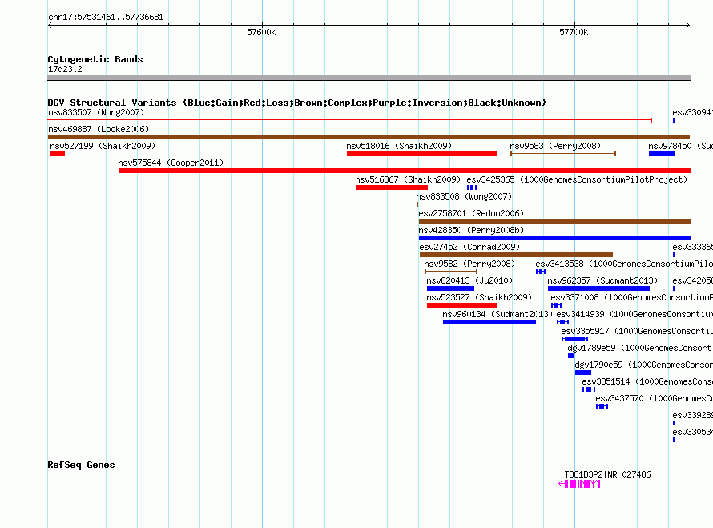713x528 pixels.
Task: Open the nsv516367 (Shaikh2009) red variant
Action: [x=391, y=187]
